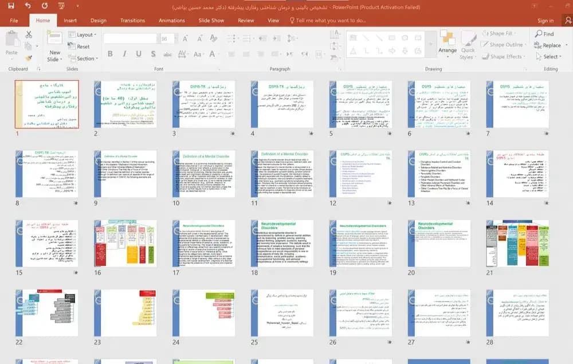Open the Select dropdown in Editing
The image size is (573, 364).
[x=548, y=57]
